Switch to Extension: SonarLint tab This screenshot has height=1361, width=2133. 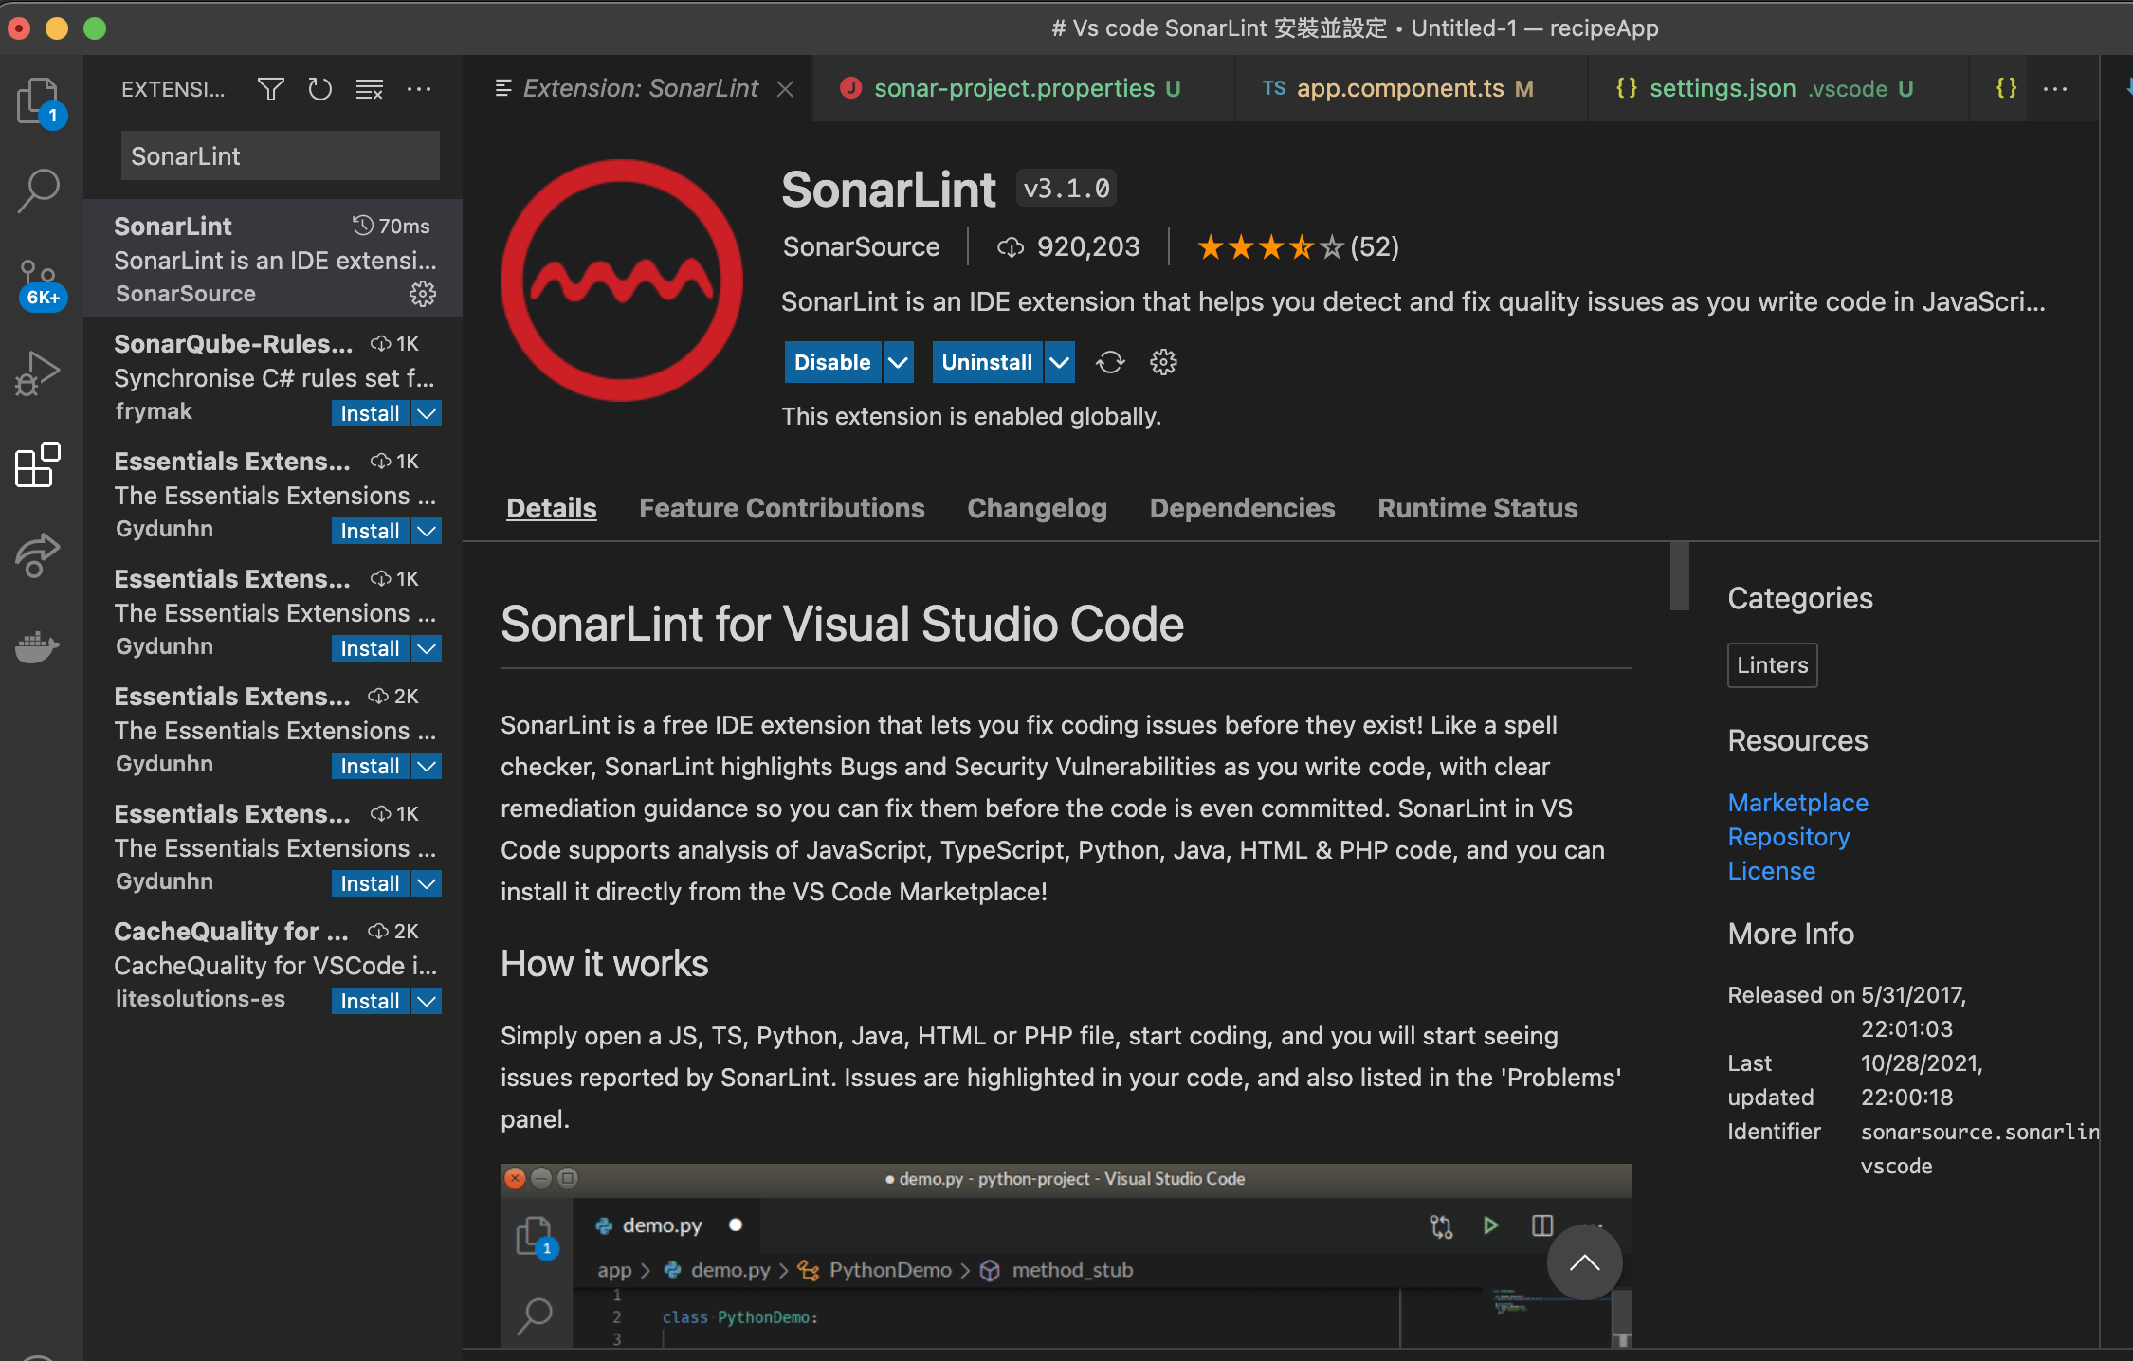point(639,89)
